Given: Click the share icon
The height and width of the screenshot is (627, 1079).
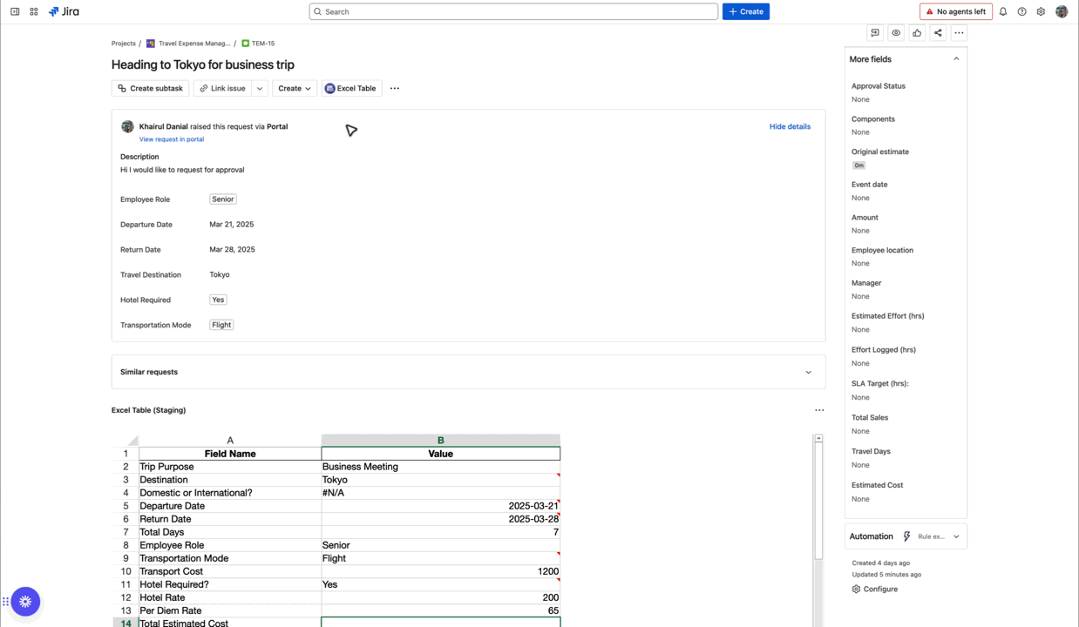Looking at the screenshot, I should [x=938, y=33].
